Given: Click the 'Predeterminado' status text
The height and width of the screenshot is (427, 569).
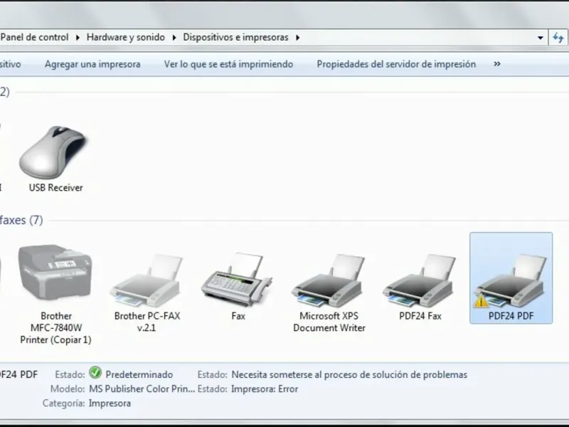Looking at the screenshot, I should 139,374.
